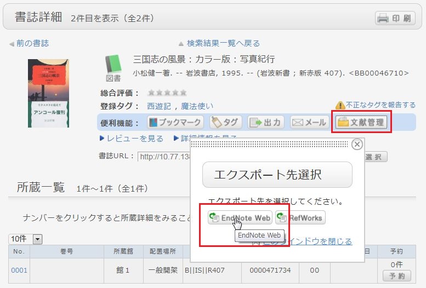Image resolution: width=426 pixels, height=288 pixels.
Task: Open the 魔法使い tag link
Action: pyautogui.click(x=197, y=106)
